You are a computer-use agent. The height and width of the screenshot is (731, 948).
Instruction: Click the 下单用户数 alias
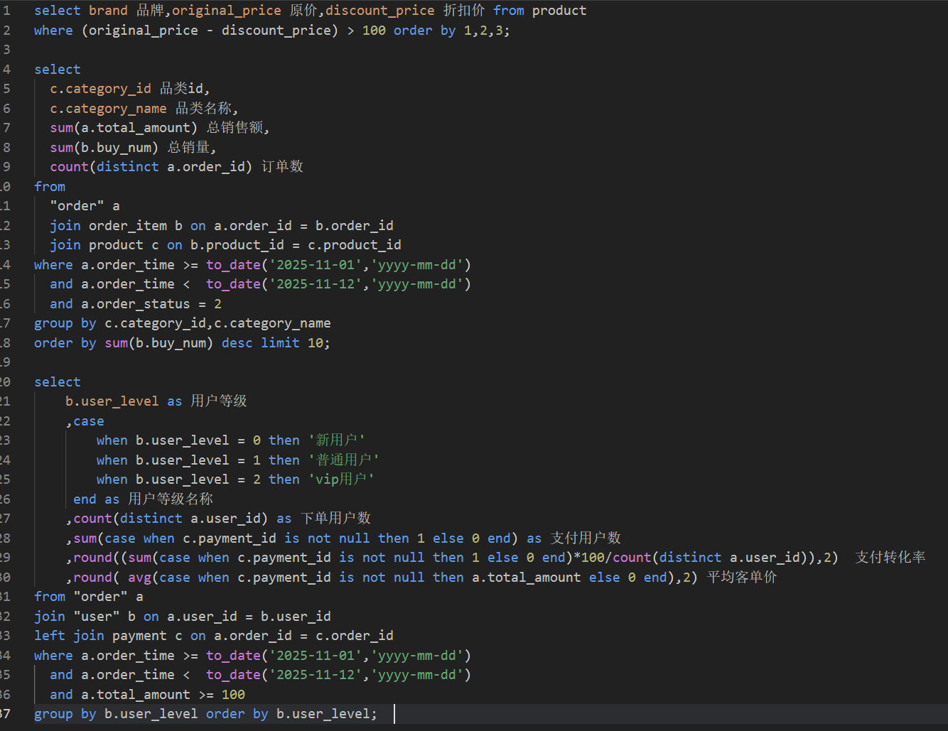tap(335, 519)
